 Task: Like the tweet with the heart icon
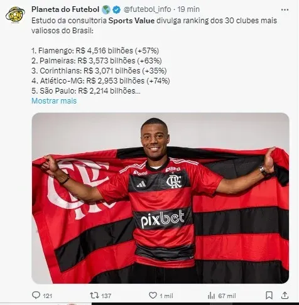point(153,296)
